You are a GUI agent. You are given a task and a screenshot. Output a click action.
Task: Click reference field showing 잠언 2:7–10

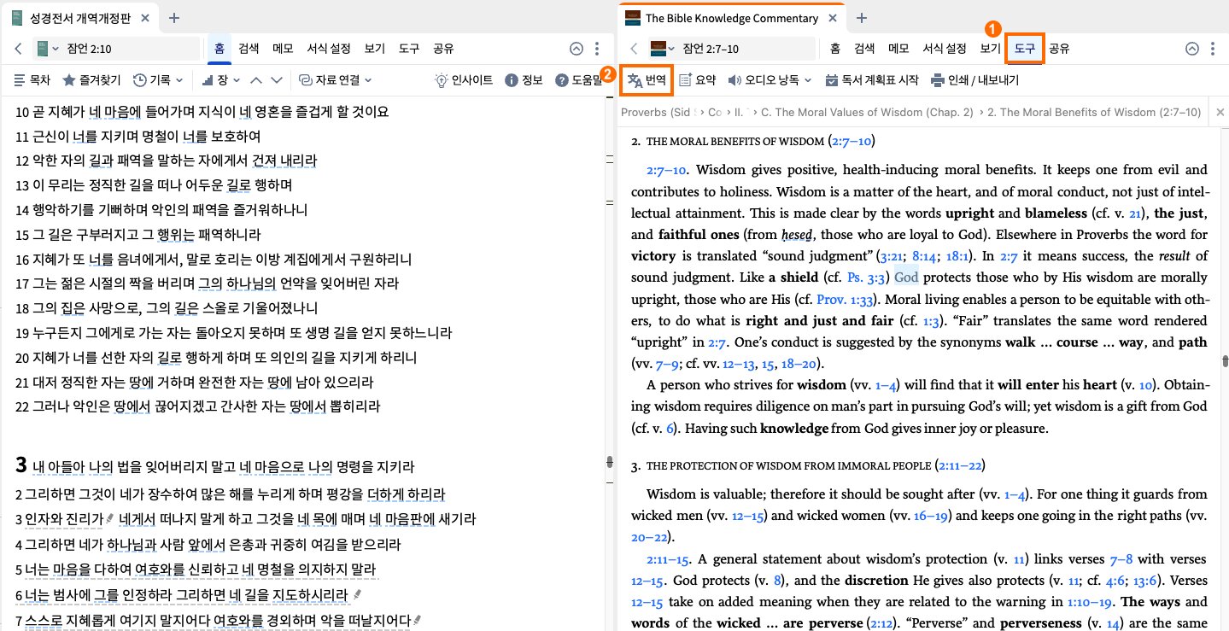pos(745,49)
